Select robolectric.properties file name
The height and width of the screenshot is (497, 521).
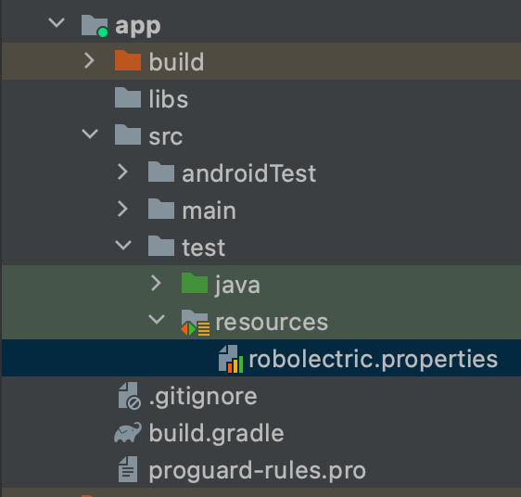click(374, 359)
